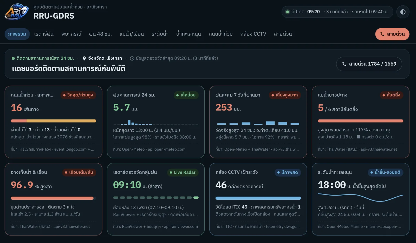This screenshot has width=416, height=243.
Task: Click the เกือบเต็ม/ล้น status badge
Action: click(79, 172)
